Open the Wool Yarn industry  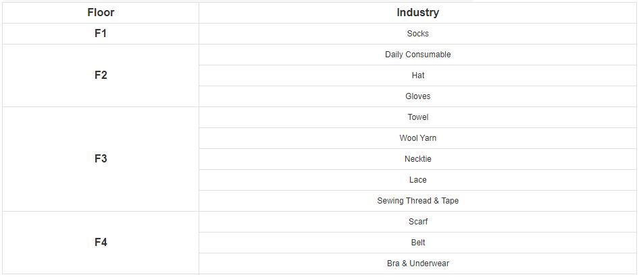[x=417, y=138]
